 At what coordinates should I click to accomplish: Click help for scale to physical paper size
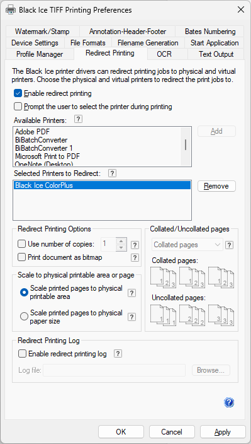[x=131, y=317]
